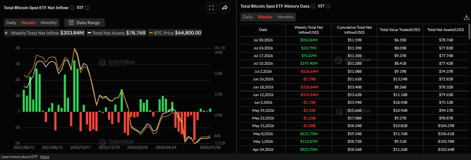Click Cumulative Total Net Inflow header
471x160 pixels.
click(x=354, y=30)
